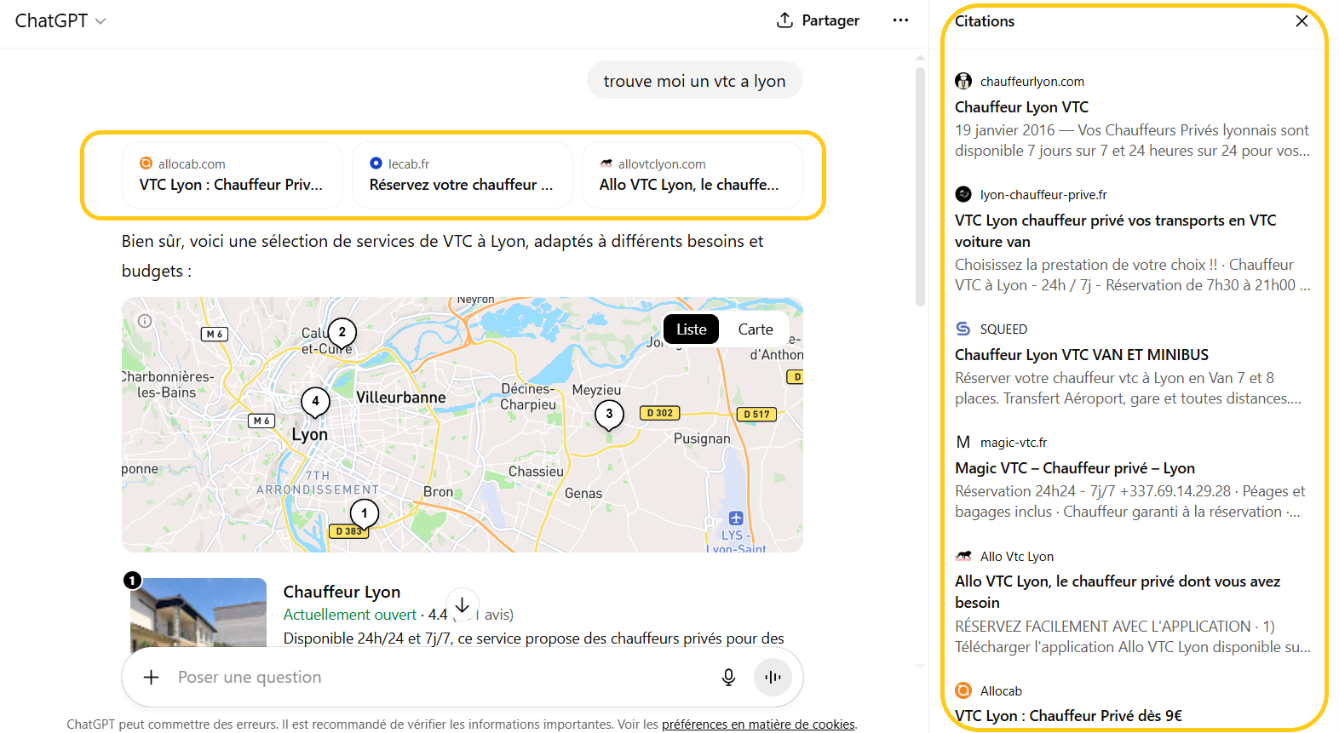Click map marker number 4
Viewport: 1339px width, 733px height.
click(x=316, y=401)
